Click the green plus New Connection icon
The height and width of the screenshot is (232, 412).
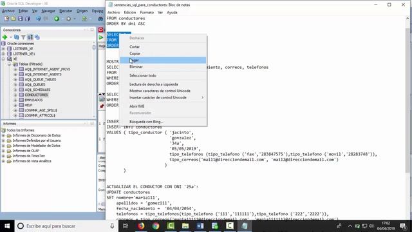(x=5, y=37)
